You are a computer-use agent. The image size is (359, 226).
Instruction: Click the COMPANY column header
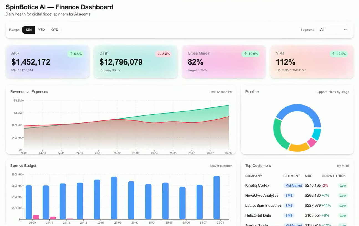click(x=254, y=176)
